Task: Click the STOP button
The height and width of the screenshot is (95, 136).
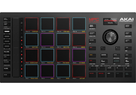Action: tap(110, 75)
